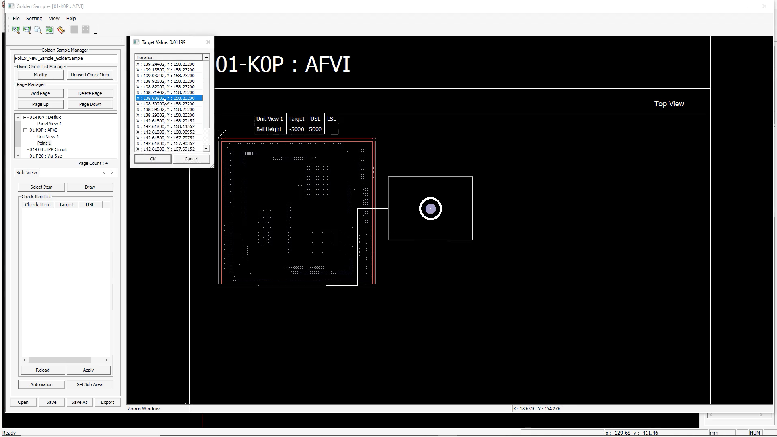Image resolution: width=777 pixels, height=437 pixels.
Task: Select the ruler Measure tool
Action: (x=61, y=30)
